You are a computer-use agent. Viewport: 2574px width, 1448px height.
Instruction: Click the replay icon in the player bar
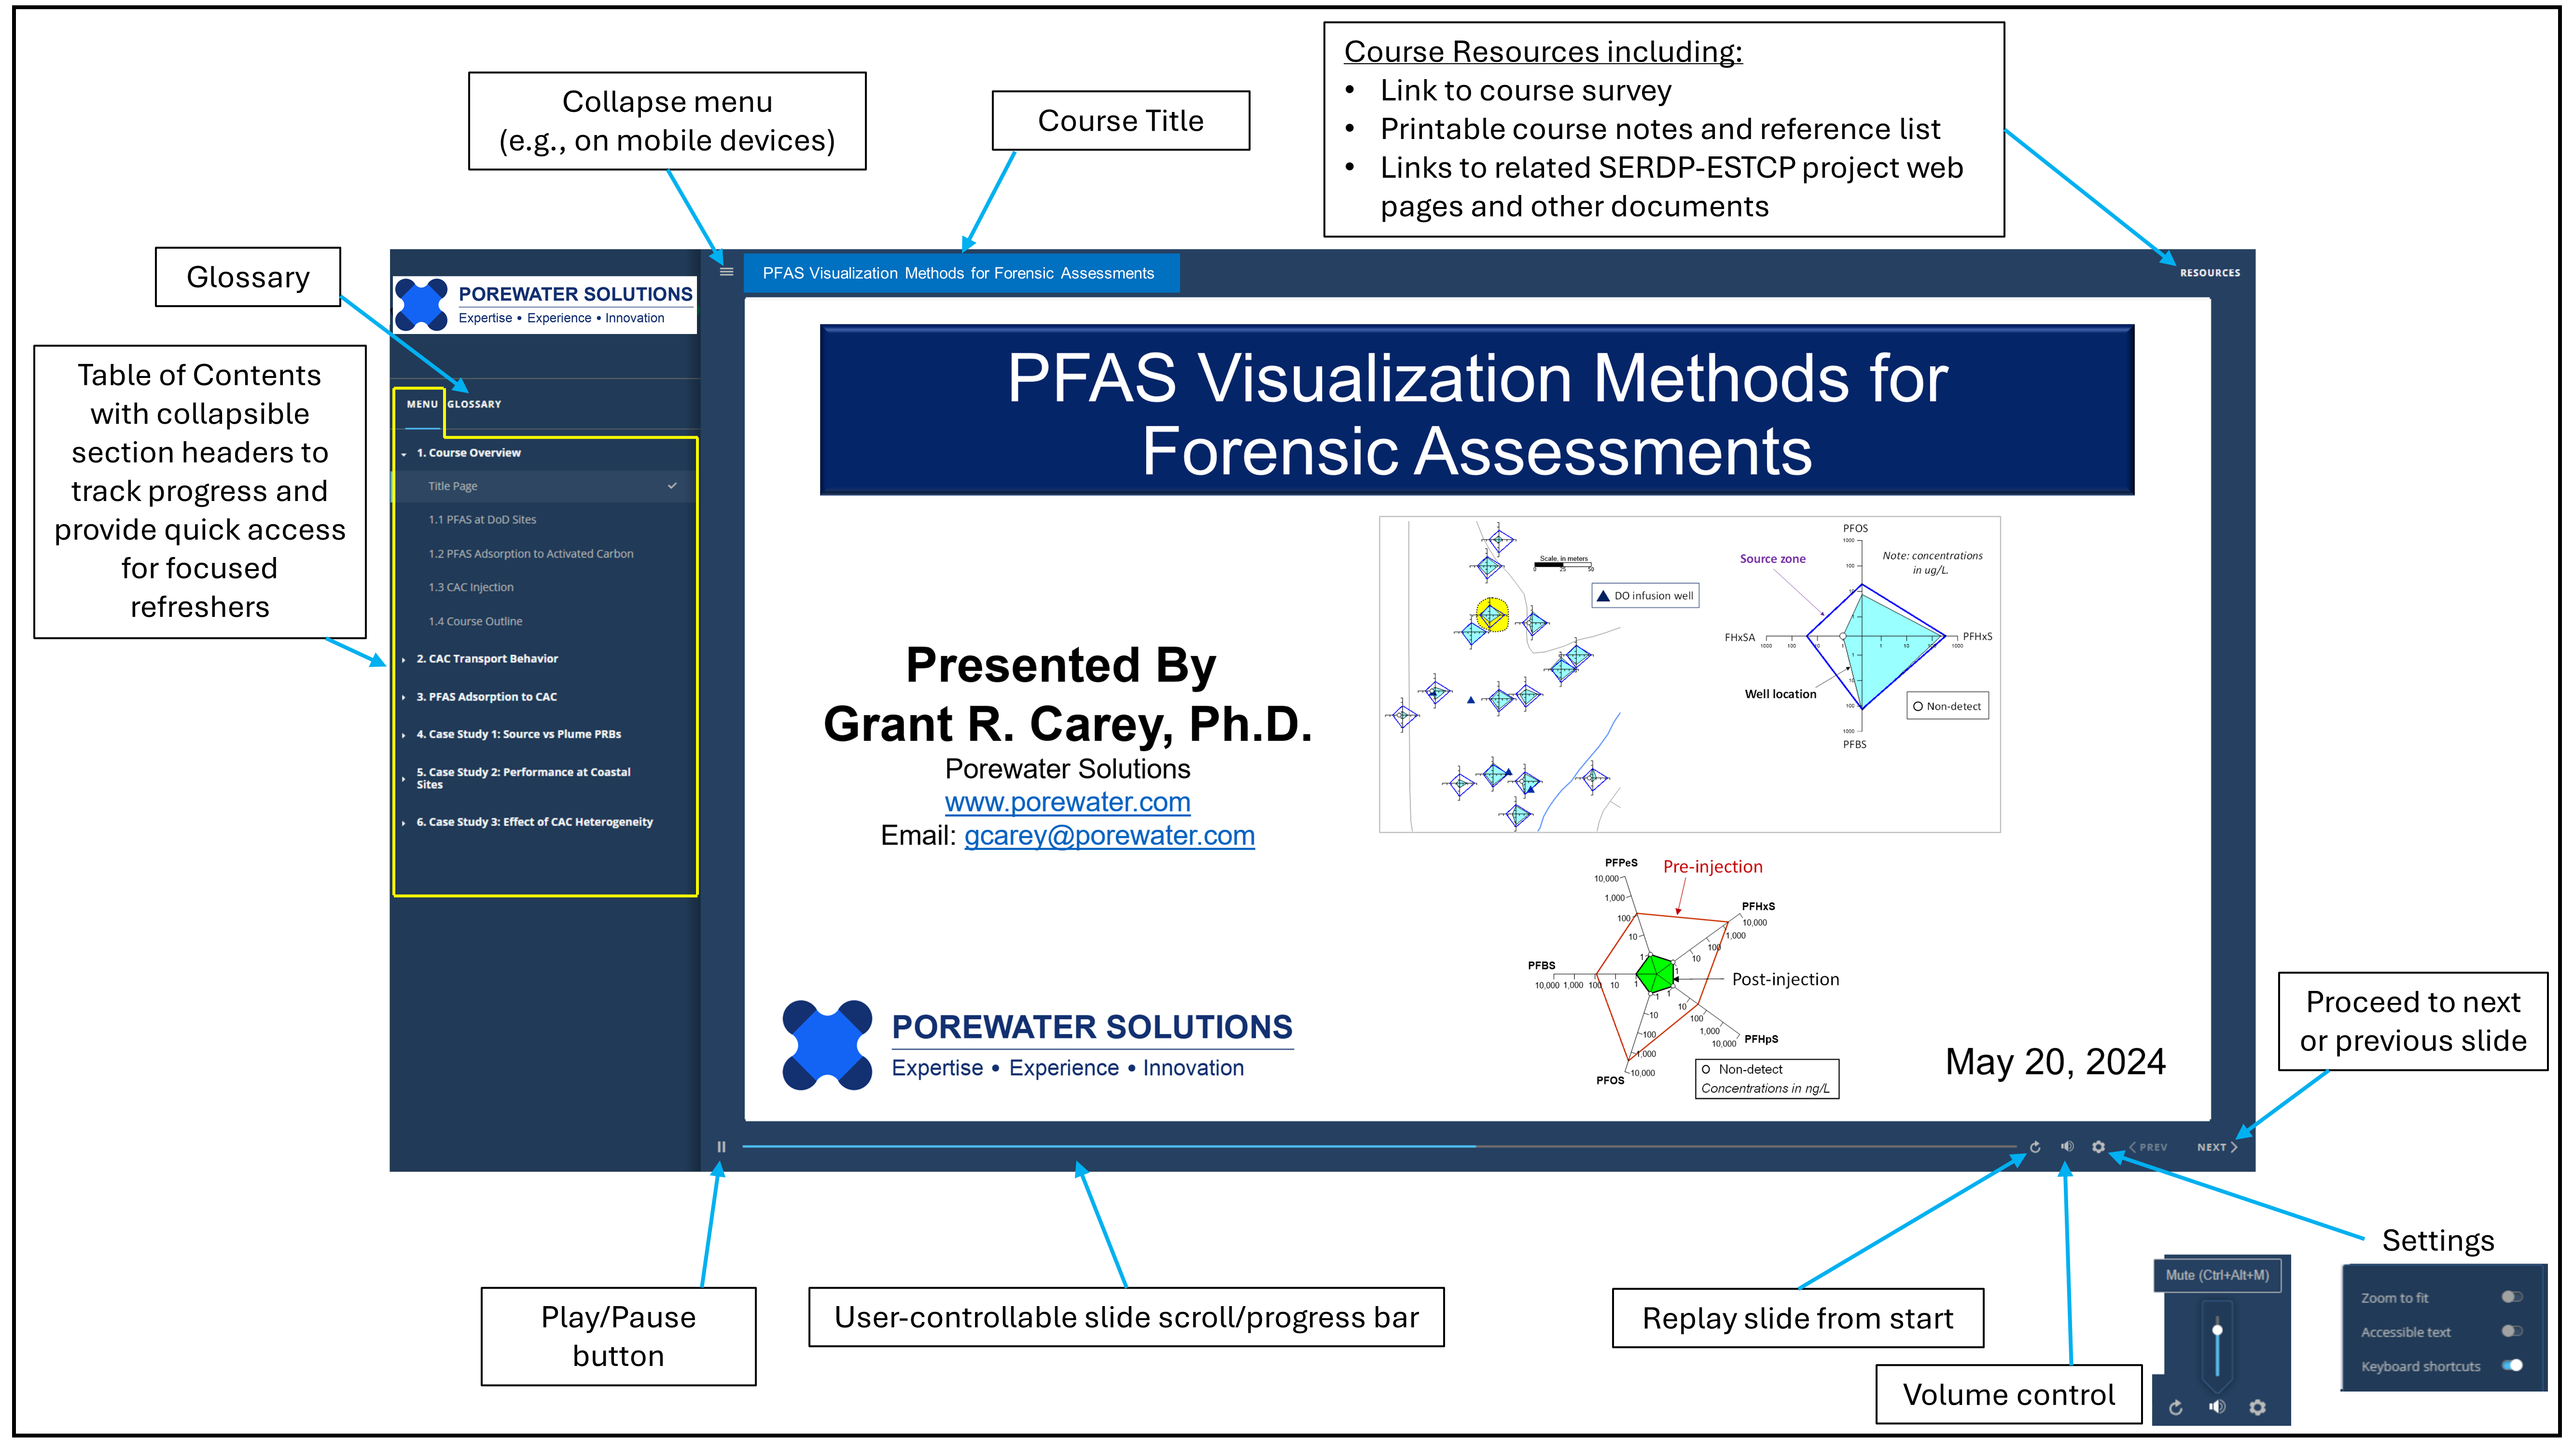click(x=2035, y=1146)
